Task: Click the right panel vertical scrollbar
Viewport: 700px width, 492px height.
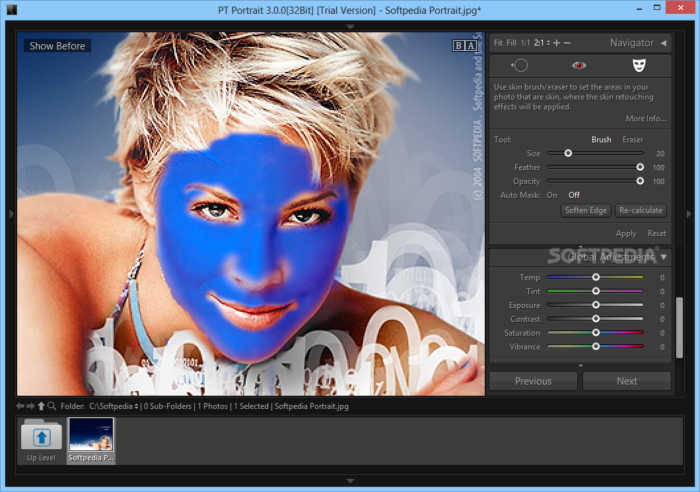Action: click(680, 328)
